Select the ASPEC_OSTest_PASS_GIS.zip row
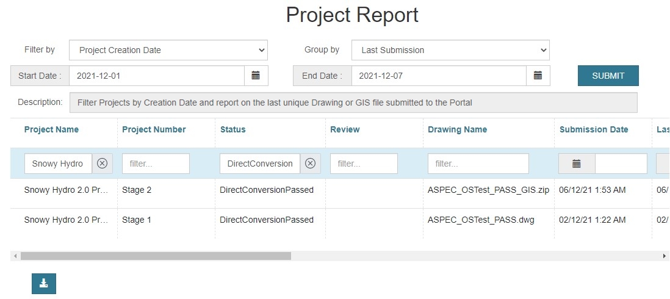 [488, 190]
